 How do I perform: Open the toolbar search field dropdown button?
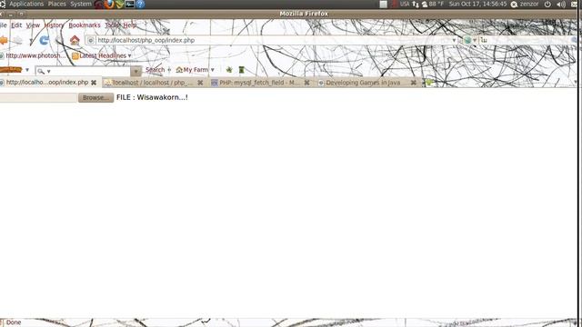135,71
